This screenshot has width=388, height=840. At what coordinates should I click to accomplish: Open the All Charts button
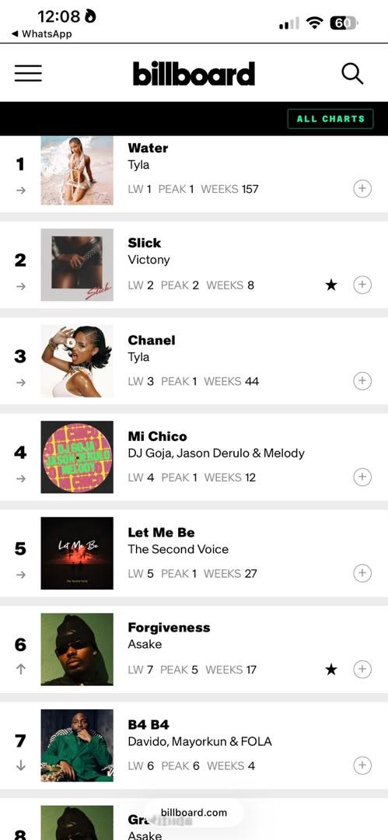[330, 119]
